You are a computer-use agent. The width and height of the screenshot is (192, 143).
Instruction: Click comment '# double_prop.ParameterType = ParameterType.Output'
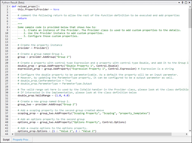(x=55, y=84)
